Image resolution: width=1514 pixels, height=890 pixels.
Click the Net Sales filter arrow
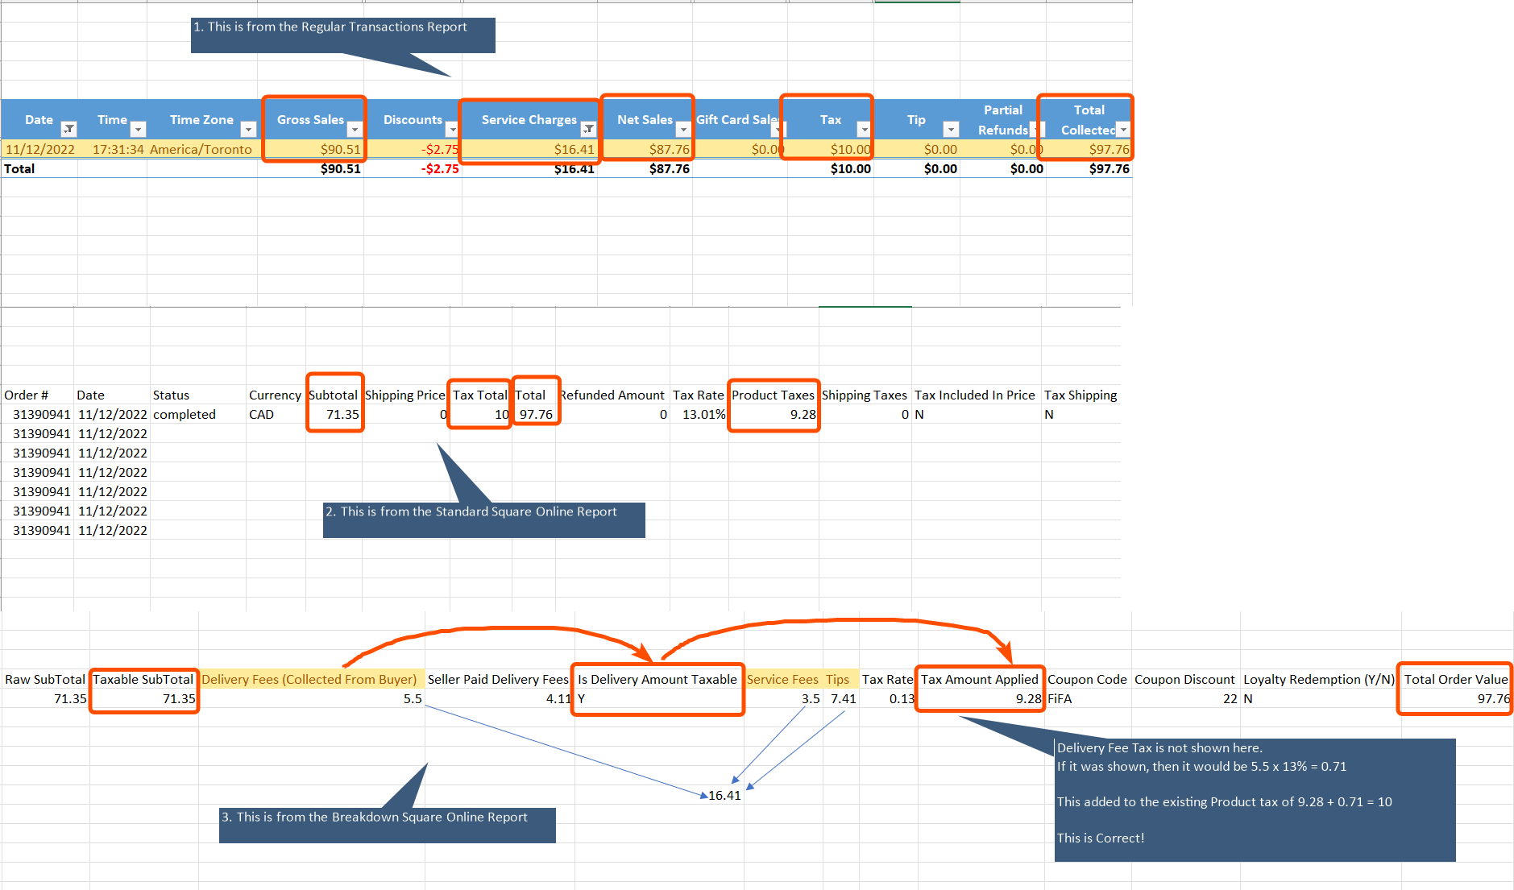[683, 129]
